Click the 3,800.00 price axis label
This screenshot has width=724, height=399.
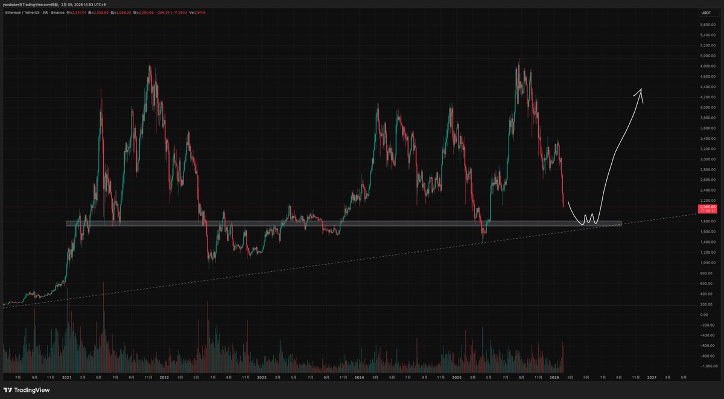[x=707, y=118]
